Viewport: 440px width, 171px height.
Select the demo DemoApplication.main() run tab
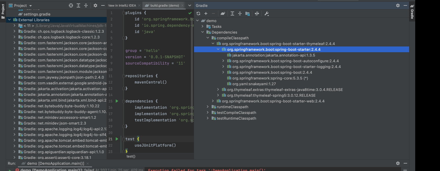pyautogui.click(x=55, y=163)
